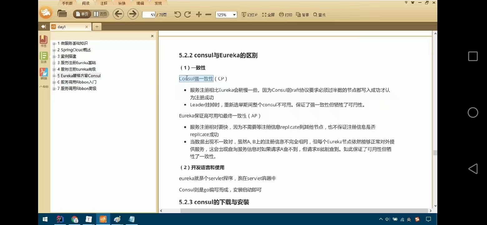Open the Windows Start menu

[45, 219]
